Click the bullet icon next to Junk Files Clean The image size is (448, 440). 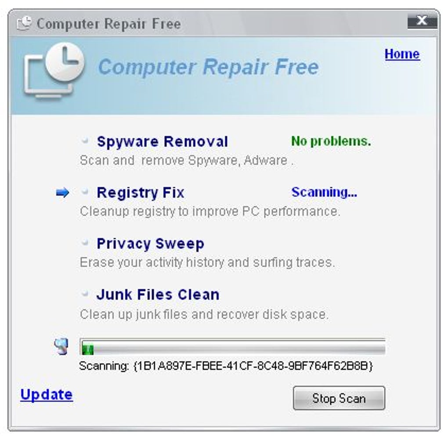coord(85,294)
